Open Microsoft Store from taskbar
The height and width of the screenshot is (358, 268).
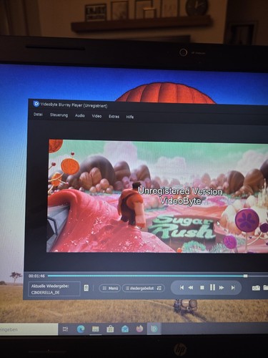point(110,329)
